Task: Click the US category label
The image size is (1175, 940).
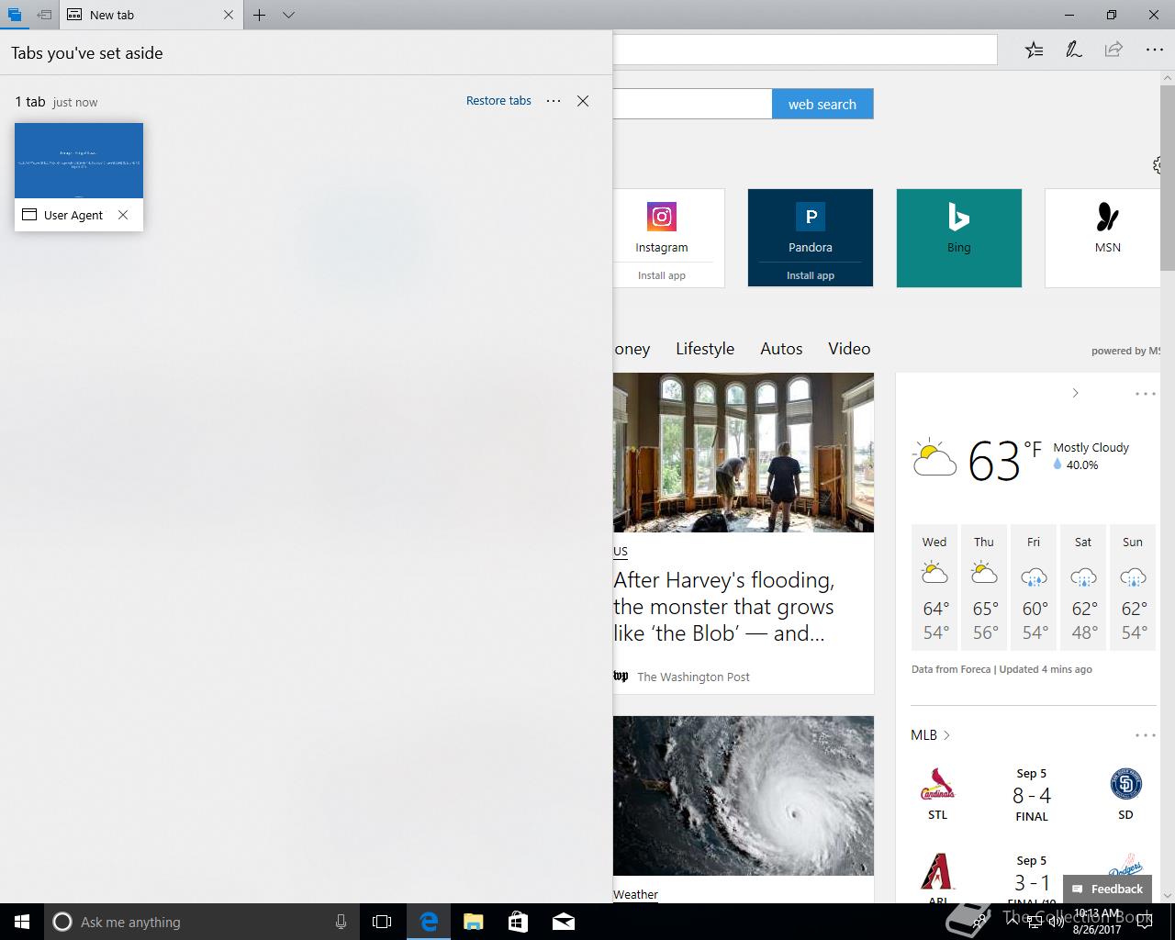Action: click(621, 552)
